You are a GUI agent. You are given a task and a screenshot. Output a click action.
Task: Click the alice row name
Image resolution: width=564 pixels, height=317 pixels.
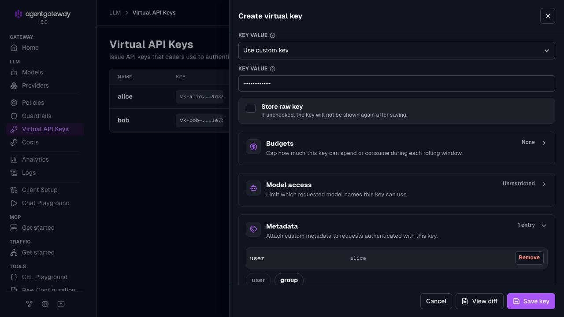coord(125,96)
